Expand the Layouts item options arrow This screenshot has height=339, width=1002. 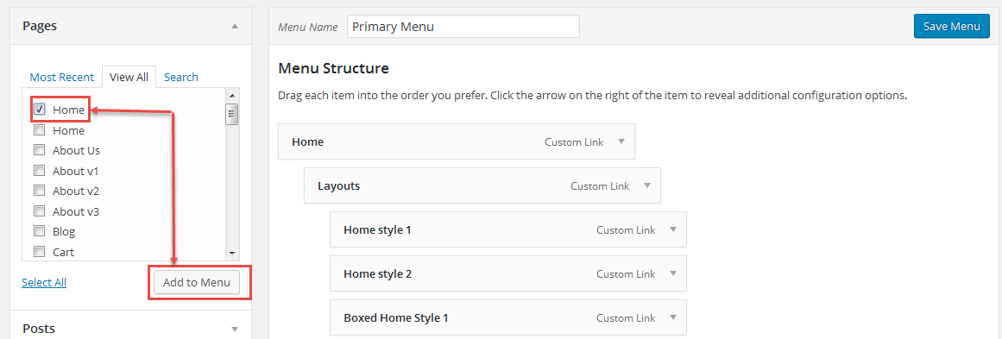(x=646, y=185)
